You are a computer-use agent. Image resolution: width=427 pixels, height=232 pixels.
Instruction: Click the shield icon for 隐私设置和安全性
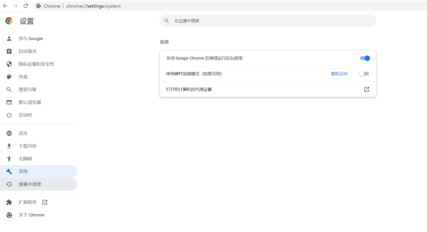[9, 64]
